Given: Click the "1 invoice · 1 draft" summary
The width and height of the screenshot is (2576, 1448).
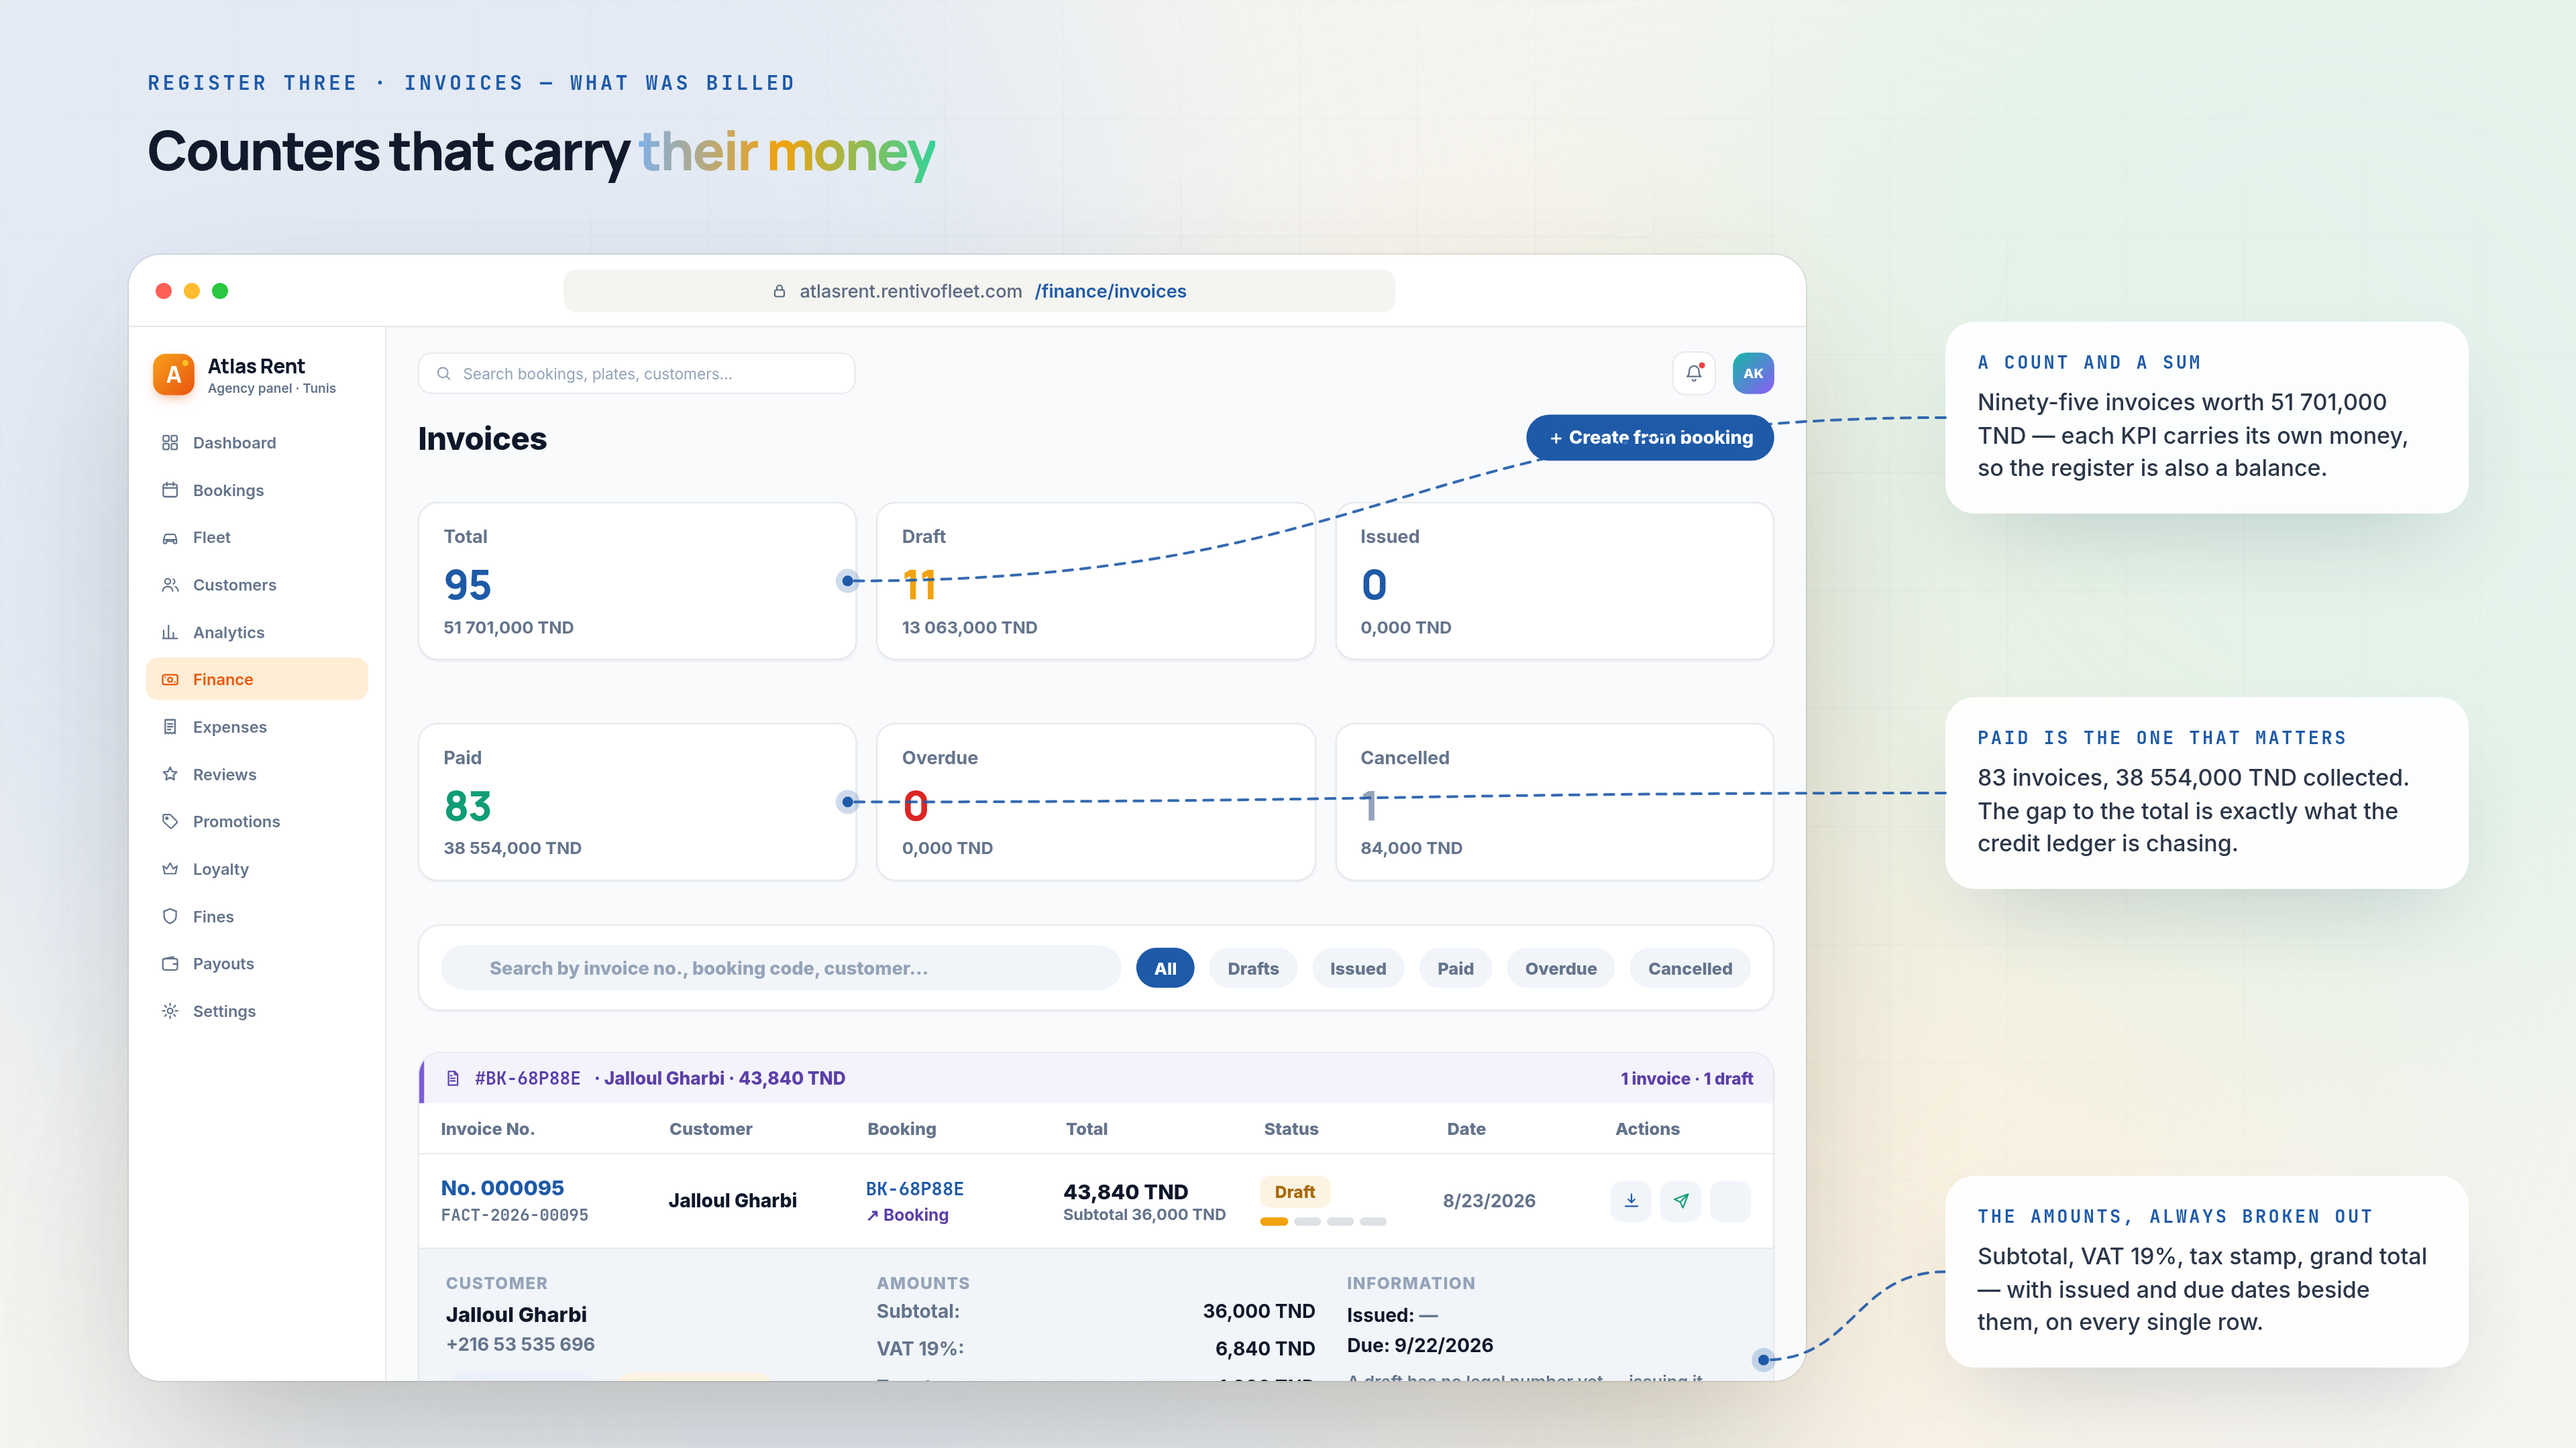Looking at the screenshot, I should point(1686,1078).
